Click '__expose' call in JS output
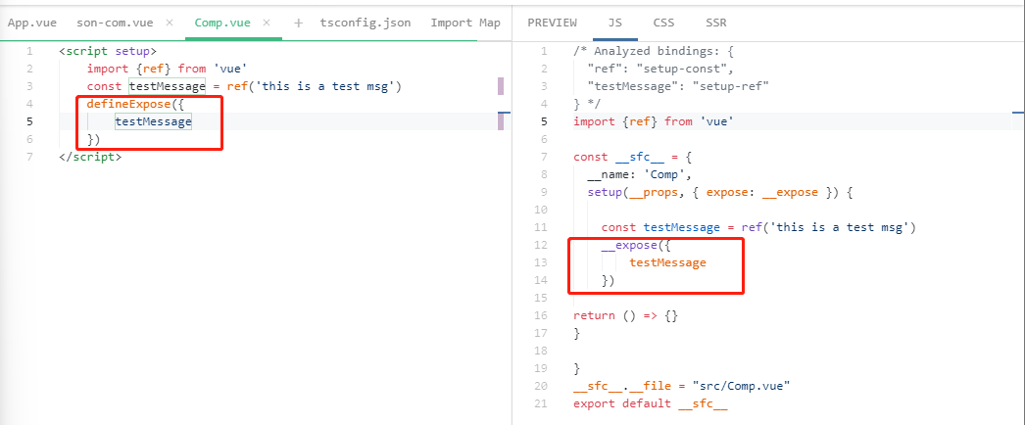The width and height of the screenshot is (1025, 425). (629, 246)
